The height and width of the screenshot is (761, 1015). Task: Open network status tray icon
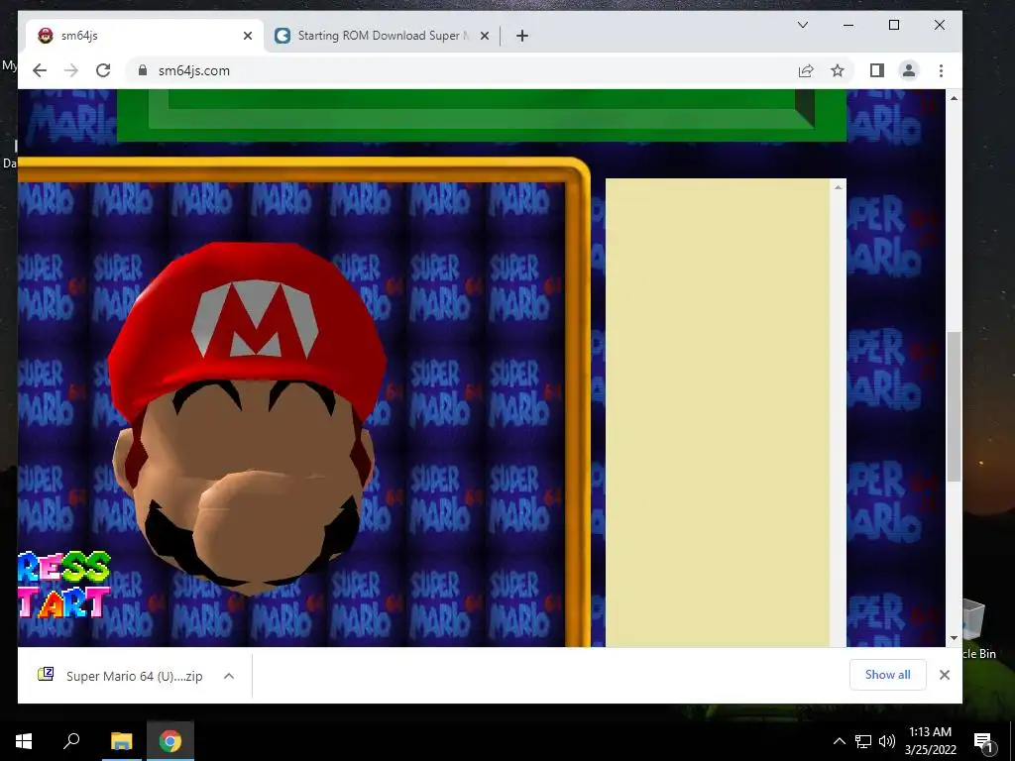point(863,741)
